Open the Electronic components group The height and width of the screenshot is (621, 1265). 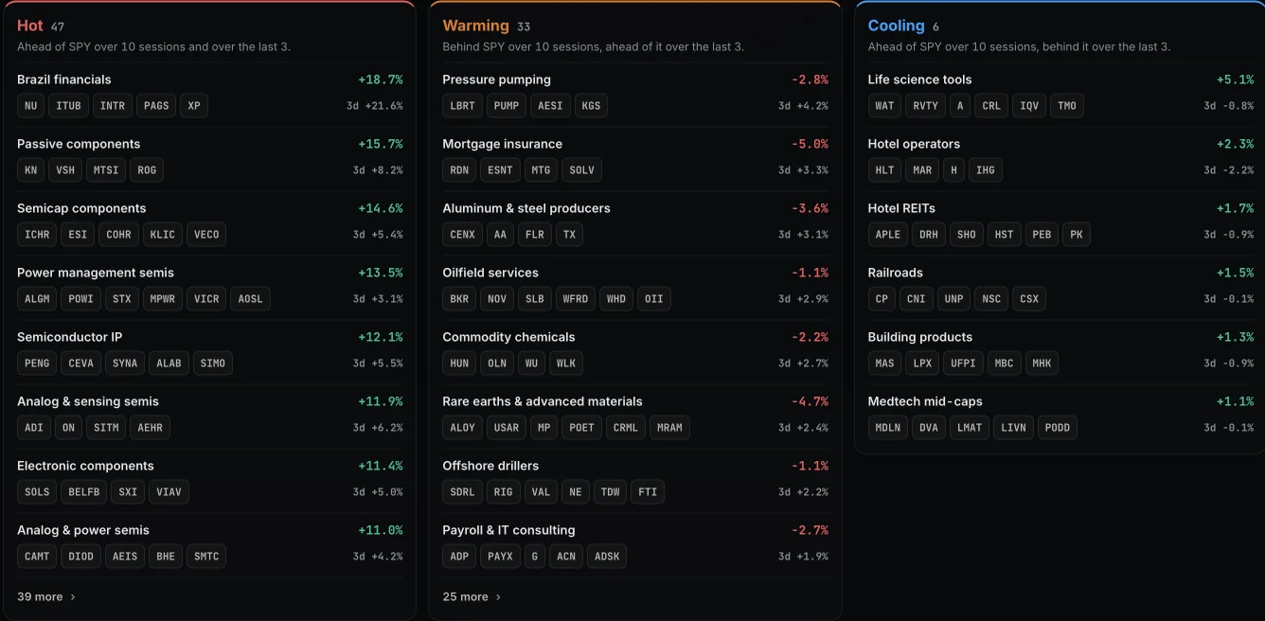[x=85, y=466]
